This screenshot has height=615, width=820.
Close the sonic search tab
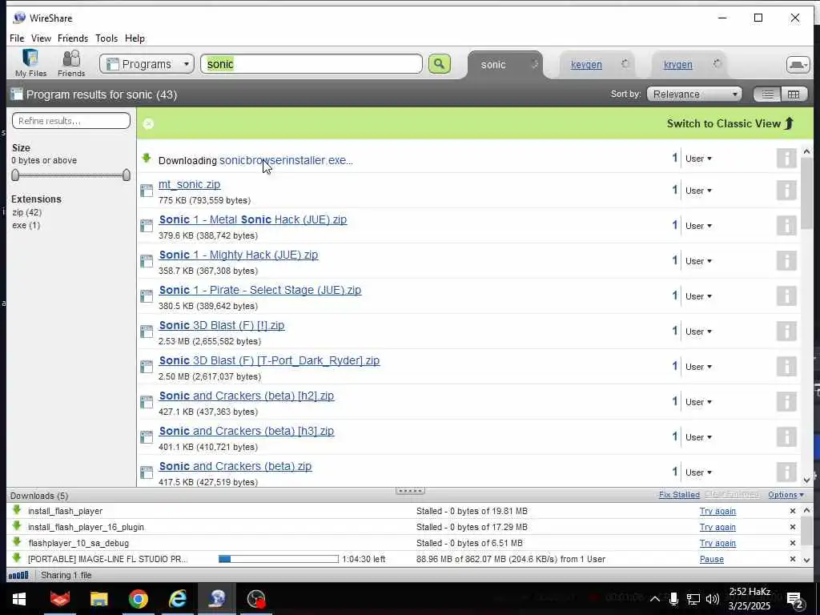[534, 64]
